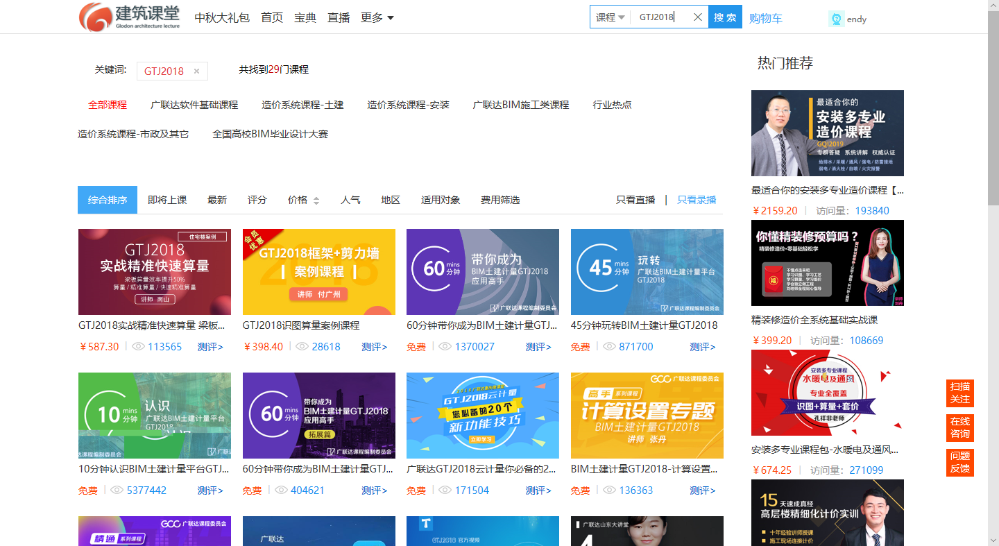Open the 45分钟玩转BIM土建计量GTJ2018 title link
999x546 pixels.
pyautogui.click(x=644, y=325)
